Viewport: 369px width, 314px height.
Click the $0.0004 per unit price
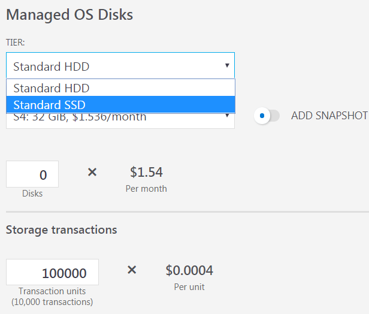pos(189,271)
